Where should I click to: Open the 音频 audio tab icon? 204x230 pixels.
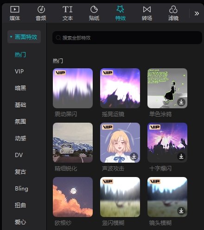[x=41, y=9]
